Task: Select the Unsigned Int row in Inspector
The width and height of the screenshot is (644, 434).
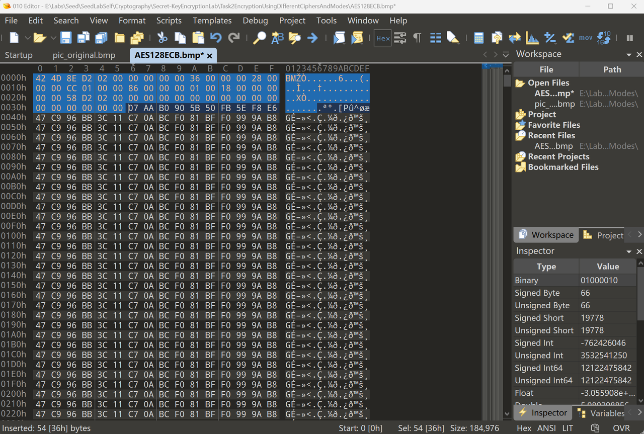Action: coord(575,356)
